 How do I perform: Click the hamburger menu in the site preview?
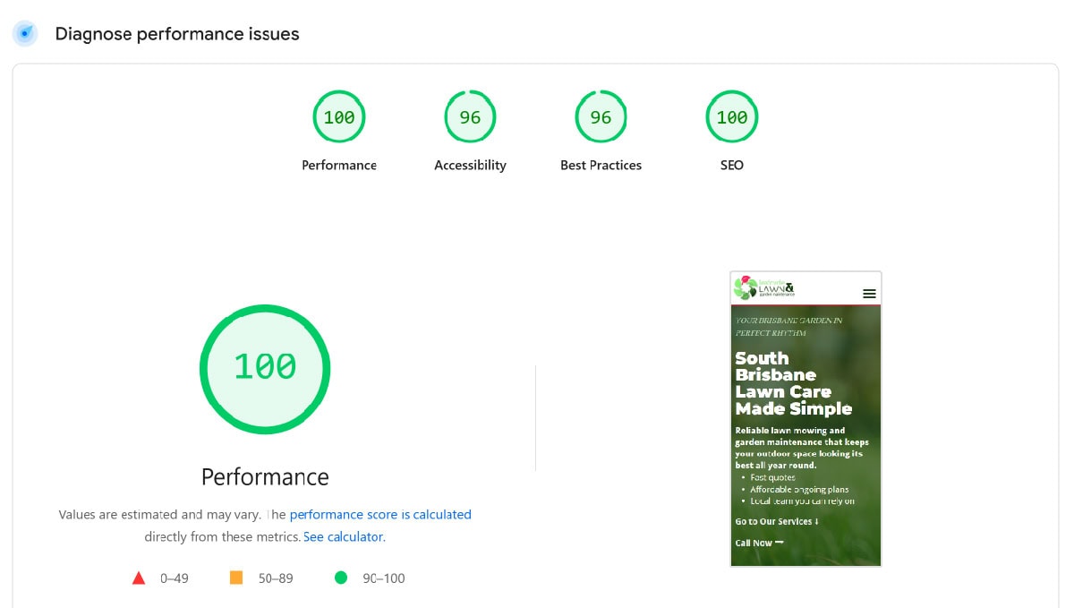tap(866, 293)
